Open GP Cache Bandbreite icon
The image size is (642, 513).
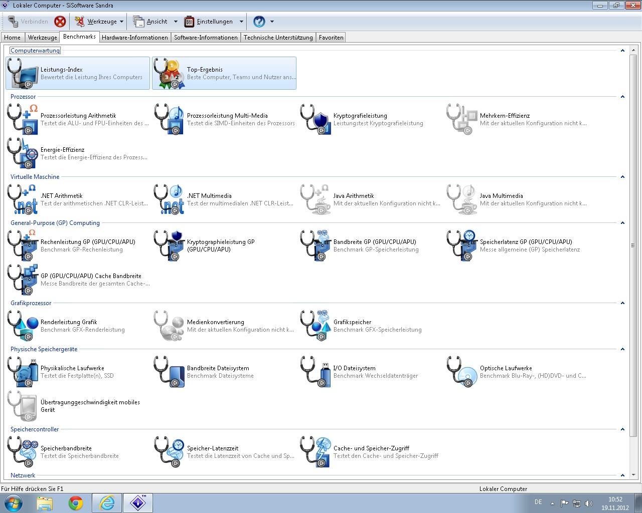23,280
